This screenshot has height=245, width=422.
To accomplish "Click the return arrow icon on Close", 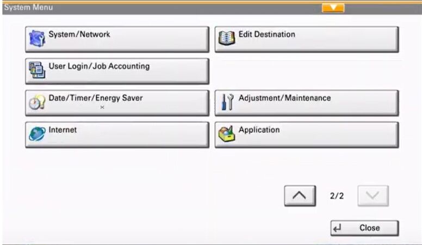I will [x=338, y=229].
